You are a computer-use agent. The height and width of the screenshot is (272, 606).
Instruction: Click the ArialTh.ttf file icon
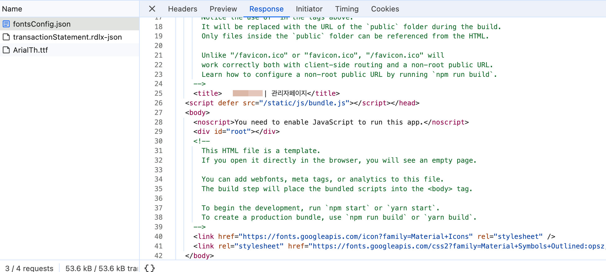pyautogui.click(x=6, y=50)
